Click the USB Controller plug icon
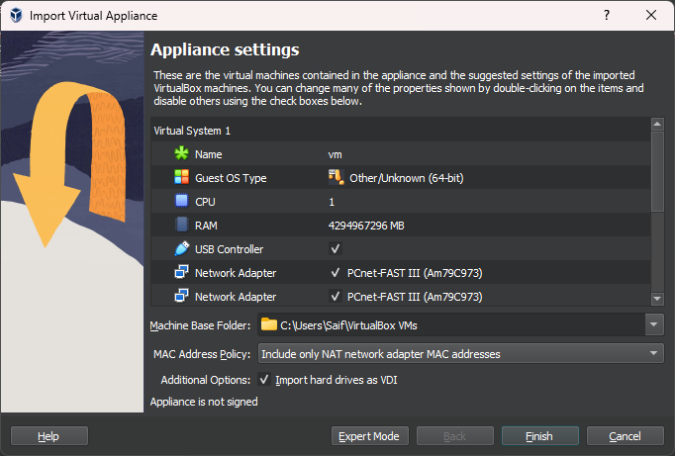This screenshot has width=675, height=456. tap(182, 248)
